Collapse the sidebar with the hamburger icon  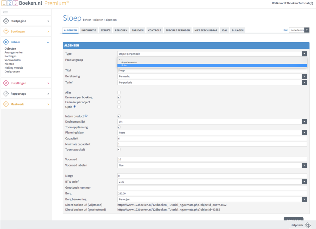(x=6, y=12)
